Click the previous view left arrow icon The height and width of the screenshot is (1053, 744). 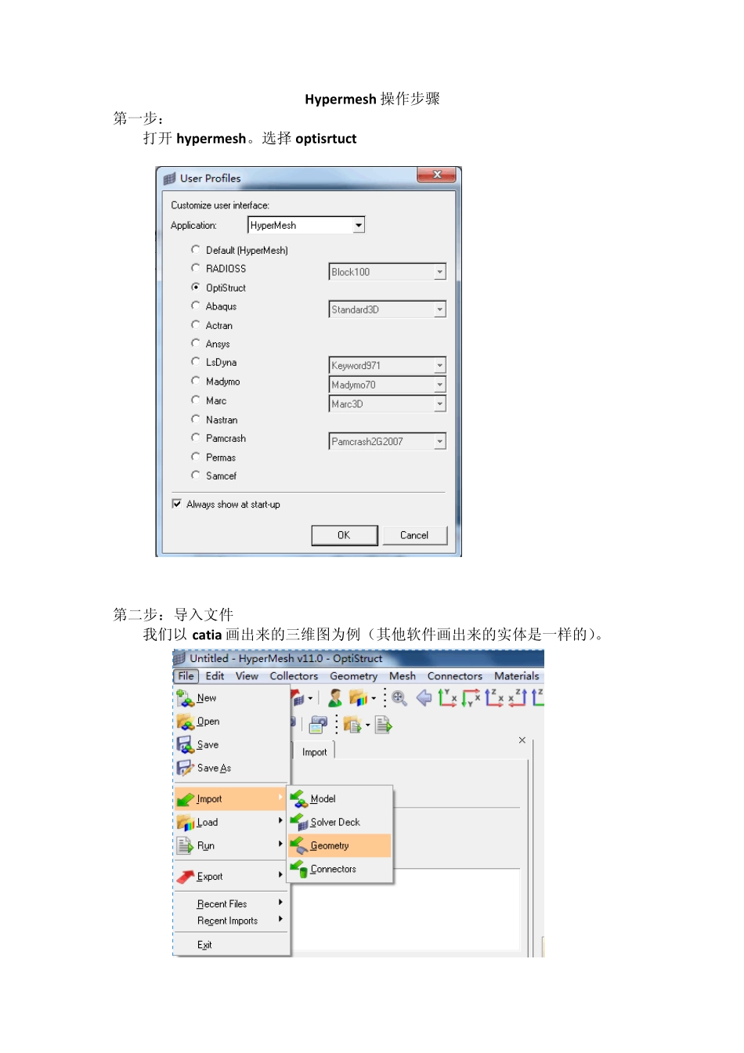(x=424, y=698)
